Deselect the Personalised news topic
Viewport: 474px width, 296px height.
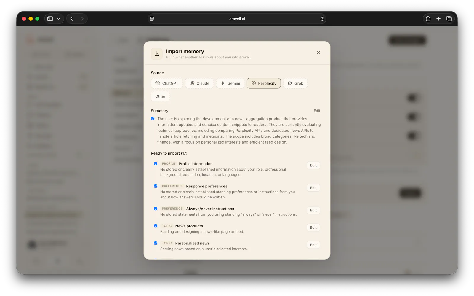(x=156, y=243)
